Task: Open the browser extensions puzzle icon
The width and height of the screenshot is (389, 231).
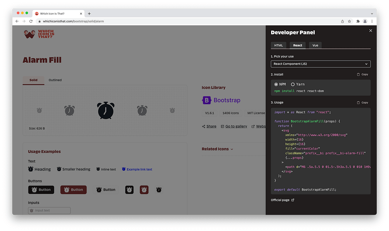Action: point(358,21)
